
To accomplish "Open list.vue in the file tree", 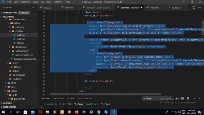I will [x=20, y=43].
